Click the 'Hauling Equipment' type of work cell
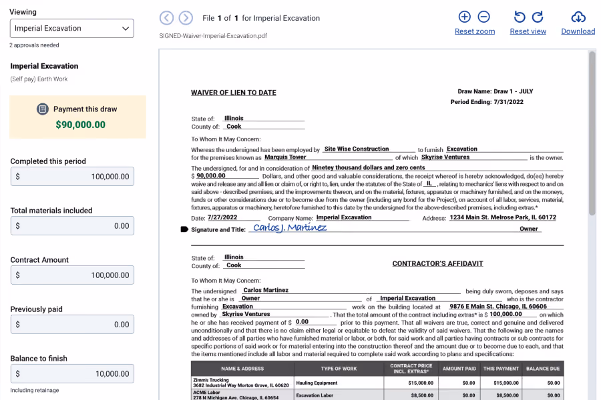This screenshot has height=400, width=601. point(317,383)
